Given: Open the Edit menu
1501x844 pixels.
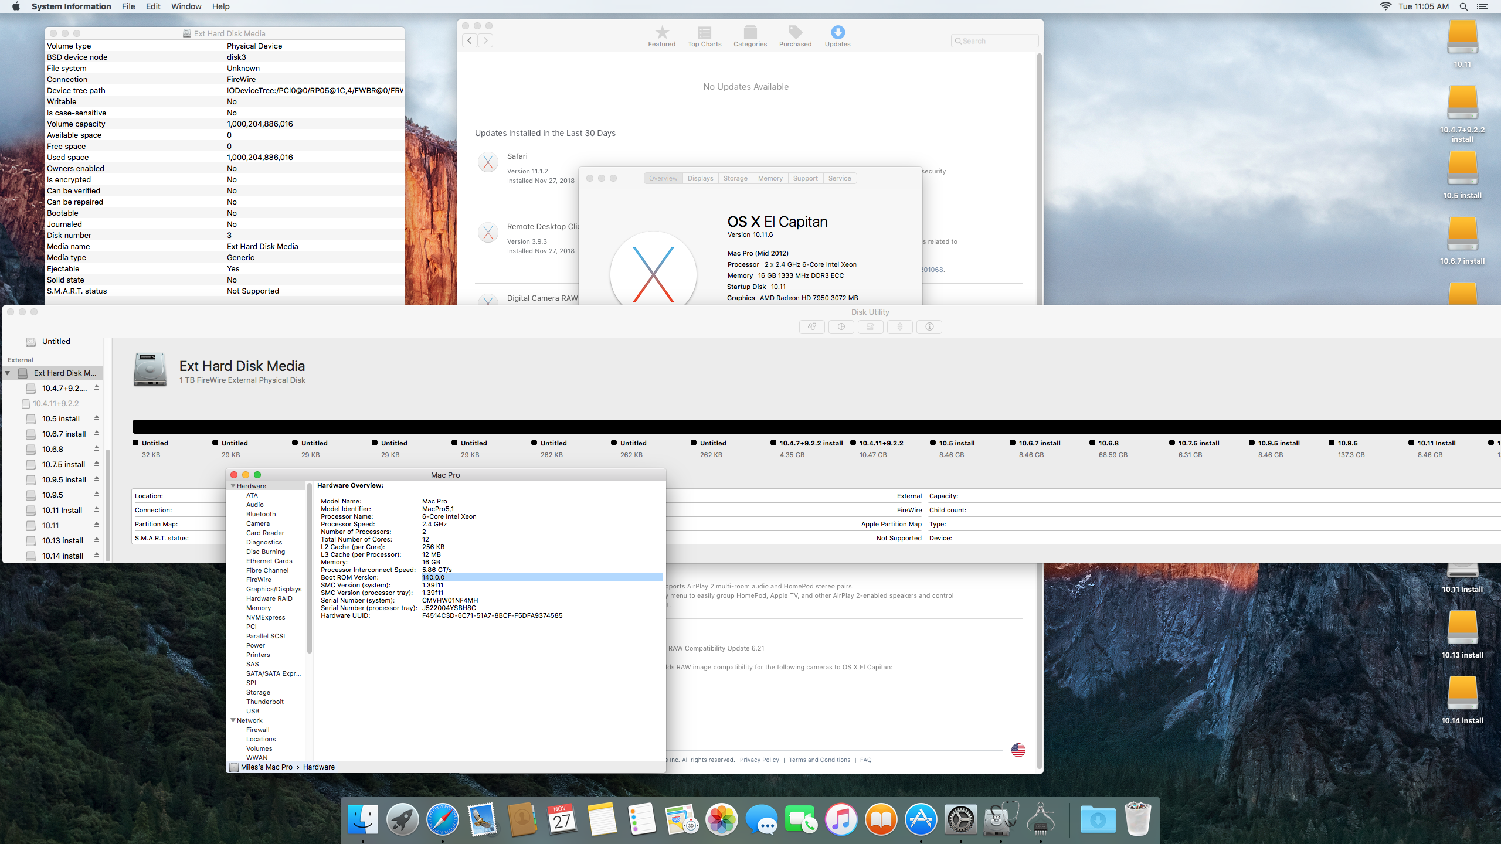Looking at the screenshot, I should coord(153,6).
